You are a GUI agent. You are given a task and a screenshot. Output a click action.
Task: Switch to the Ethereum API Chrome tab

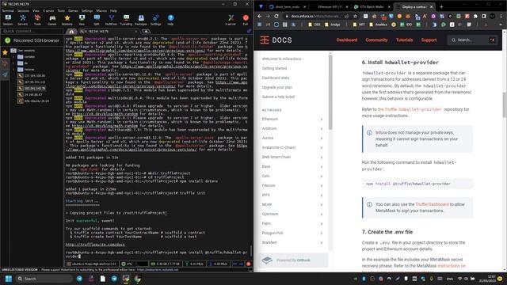(330, 6)
